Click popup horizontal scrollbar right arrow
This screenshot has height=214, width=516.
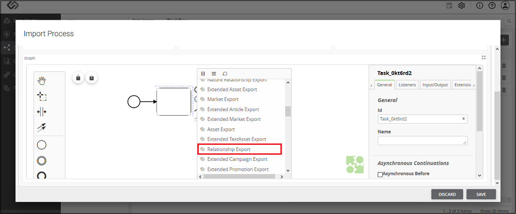[x=282, y=177]
